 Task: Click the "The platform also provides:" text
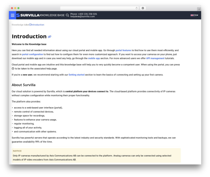pyautogui.click(x=26, y=102)
